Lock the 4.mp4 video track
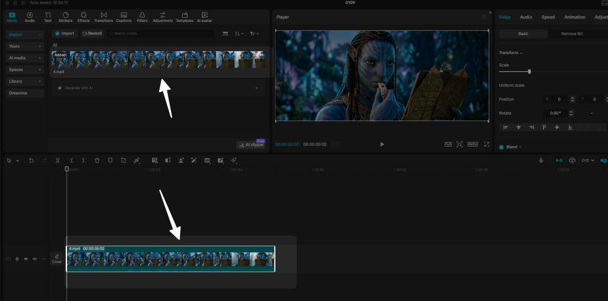 (17, 259)
